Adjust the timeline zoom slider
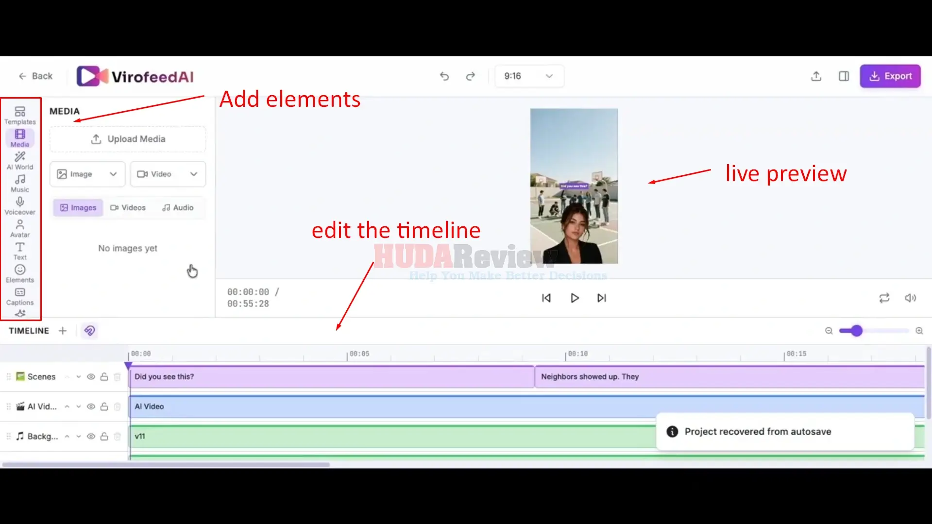 coord(856,331)
